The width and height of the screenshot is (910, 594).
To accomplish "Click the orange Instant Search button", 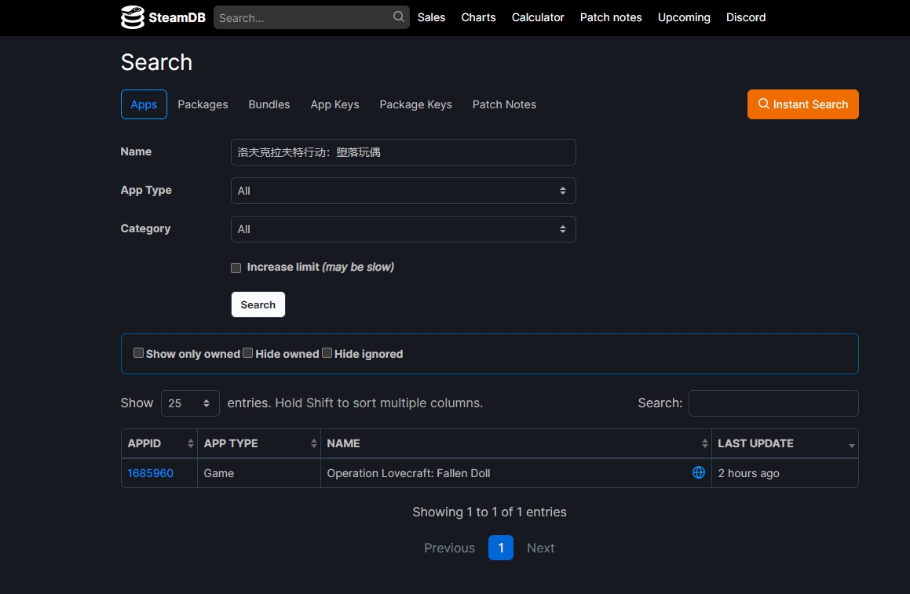I will [802, 104].
